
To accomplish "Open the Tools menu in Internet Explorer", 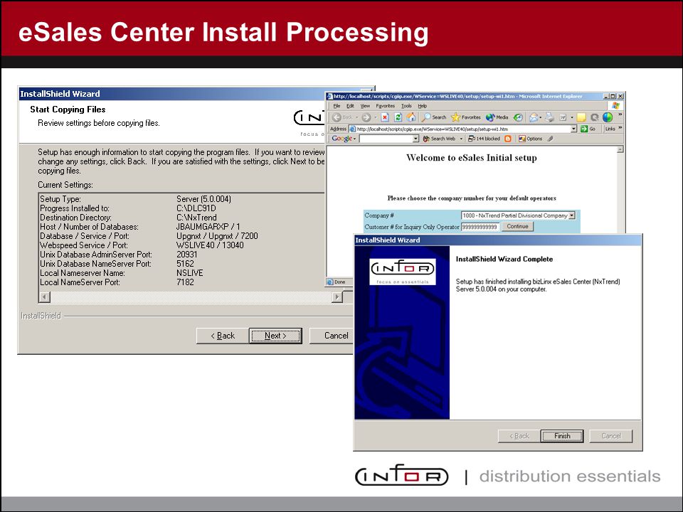I will [406, 106].
